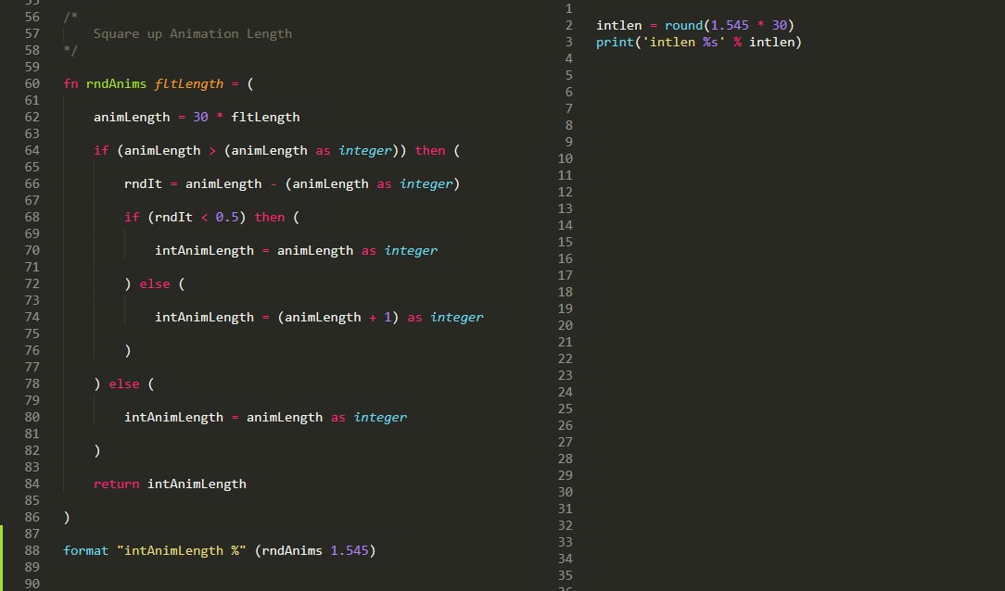Click gutter line number 20 in right pane
1005x591 pixels.
pos(566,324)
